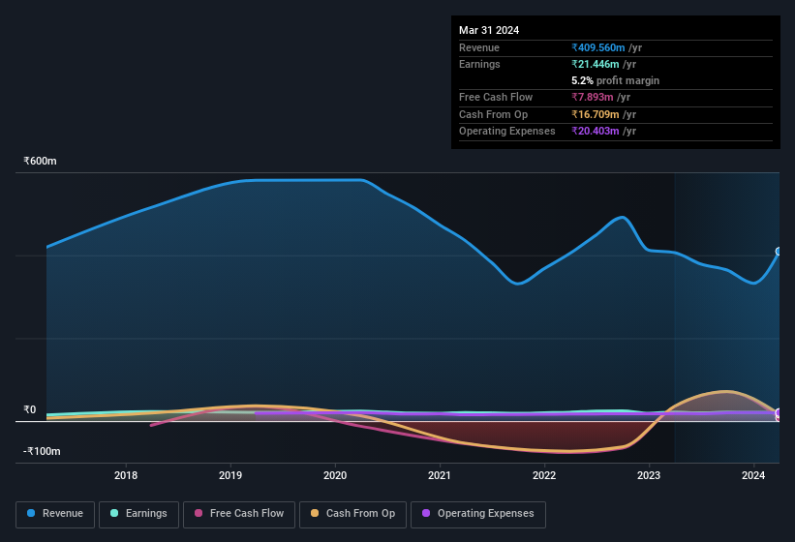Click the ₹0 y-axis label
This screenshot has height=542, width=795.
coord(30,409)
